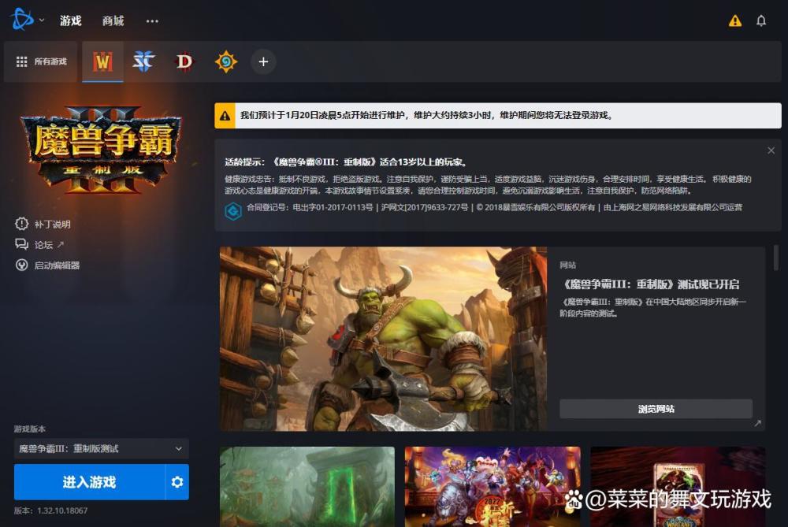Click the 论坛 speech bubble icon

21,245
